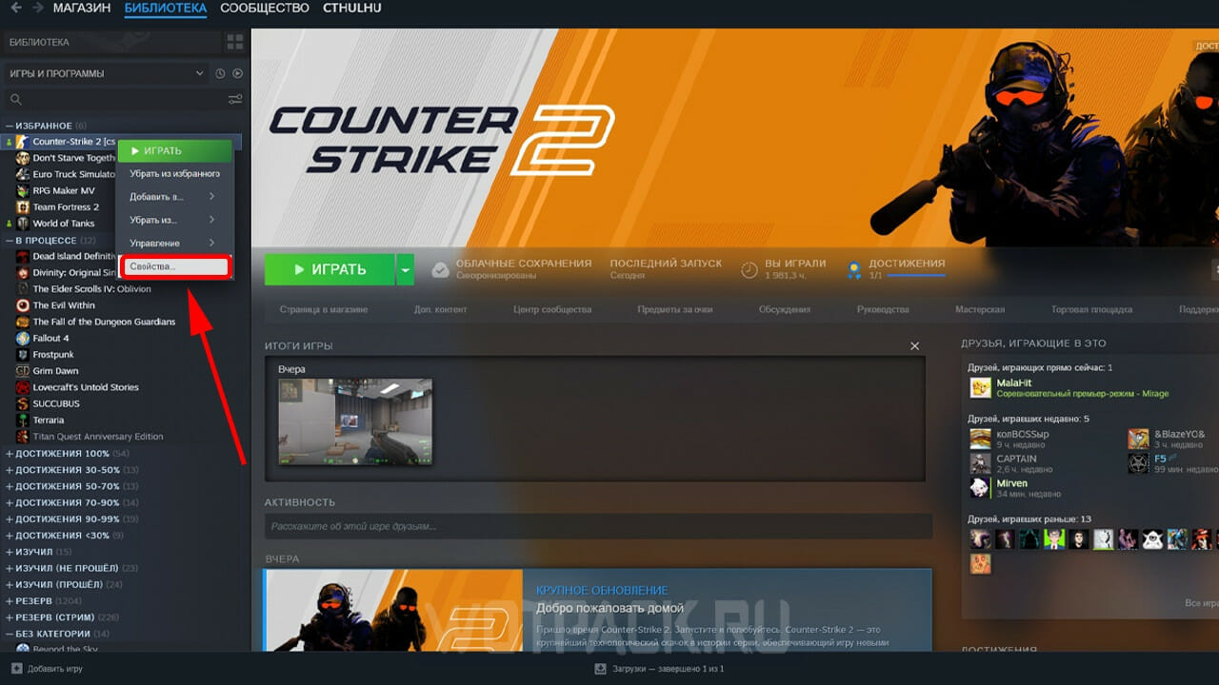Filter ready-to-play games play-circle icon
Viewport: 1219px width, 685px height.
click(x=237, y=73)
